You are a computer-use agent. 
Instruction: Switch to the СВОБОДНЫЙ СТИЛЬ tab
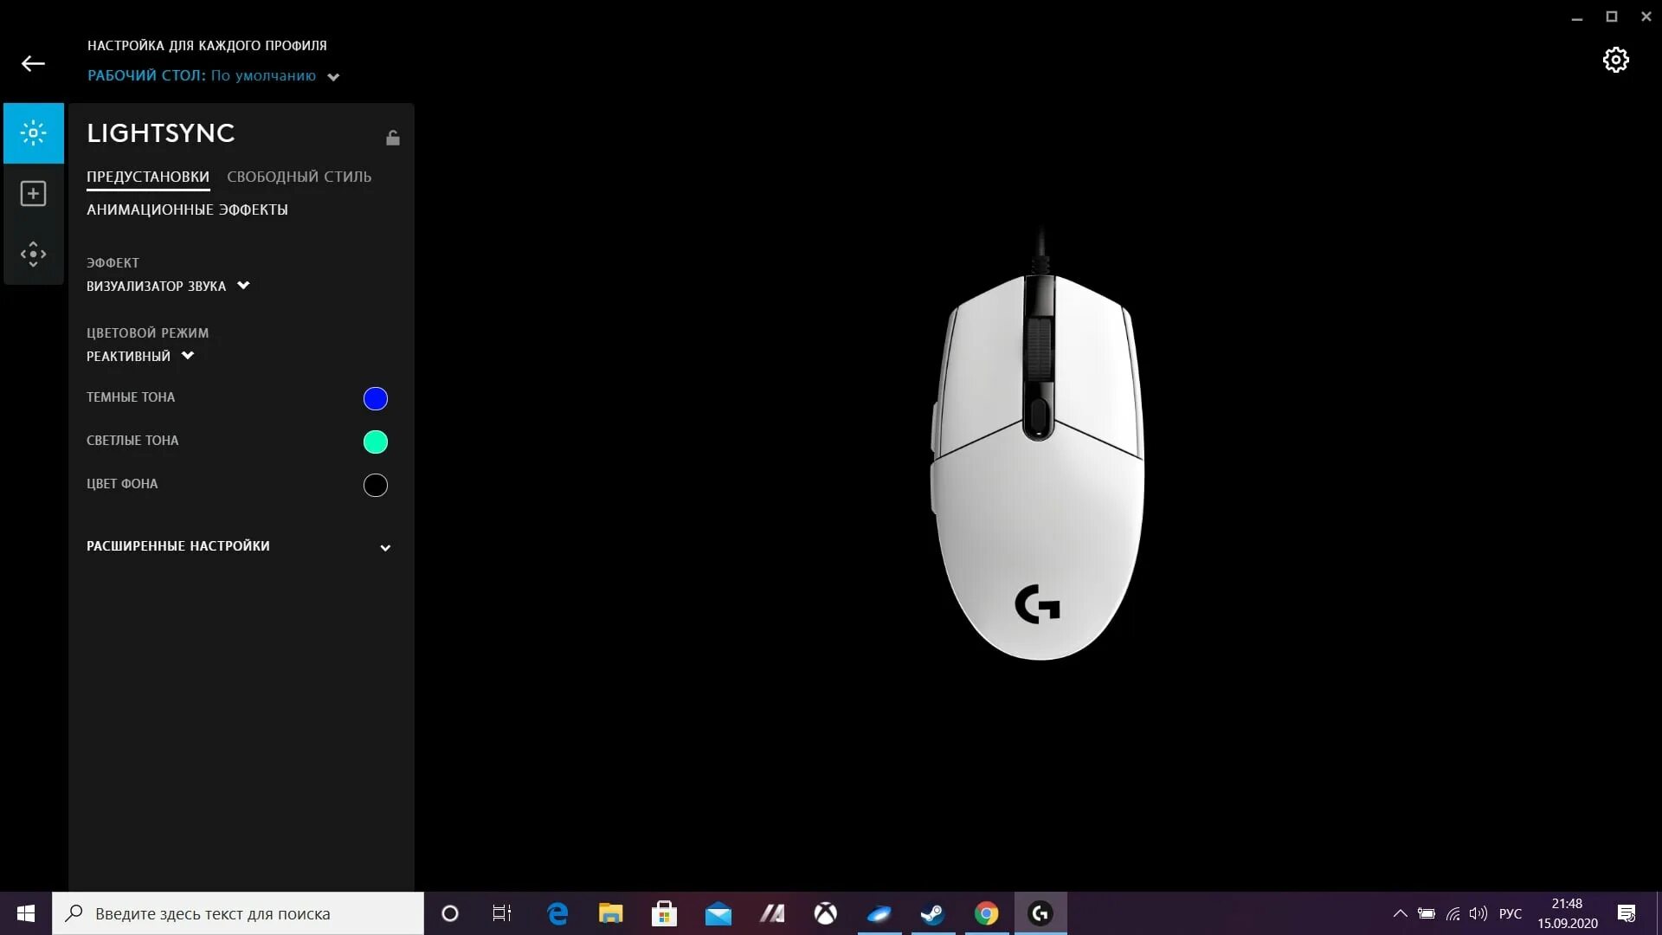click(299, 177)
